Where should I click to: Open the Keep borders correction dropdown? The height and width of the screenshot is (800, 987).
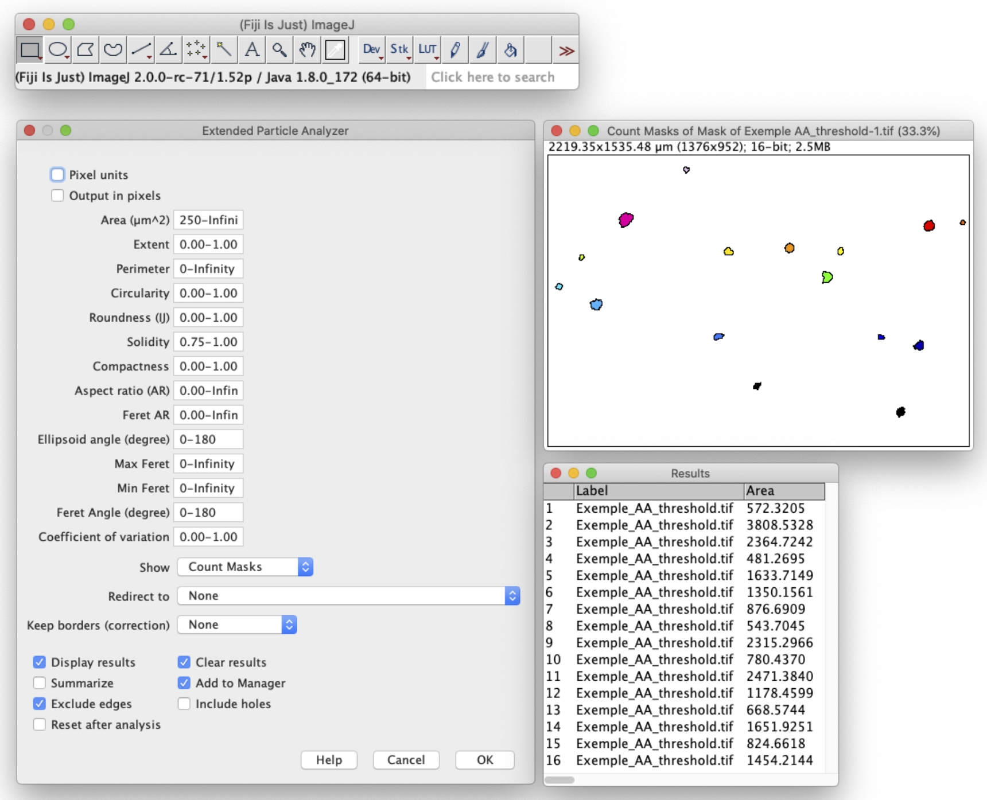point(237,625)
